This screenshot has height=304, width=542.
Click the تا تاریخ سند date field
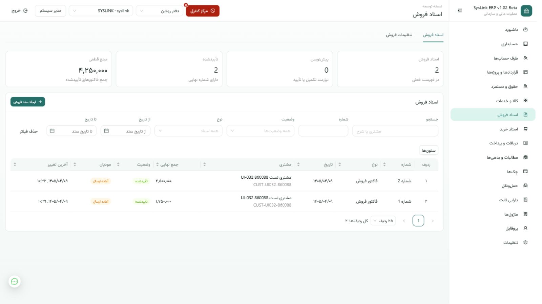click(71, 131)
